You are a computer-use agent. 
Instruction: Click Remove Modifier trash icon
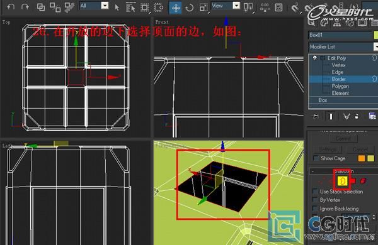(x=357, y=116)
